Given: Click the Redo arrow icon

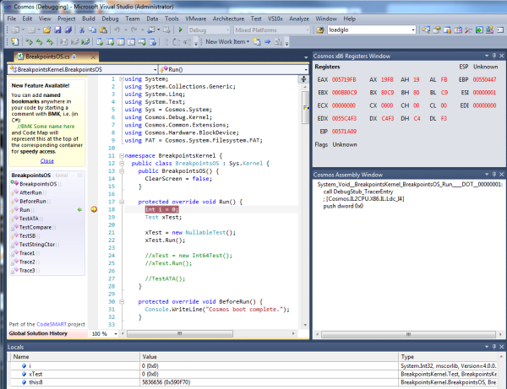Looking at the screenshot, I should [x=134, y=30].
